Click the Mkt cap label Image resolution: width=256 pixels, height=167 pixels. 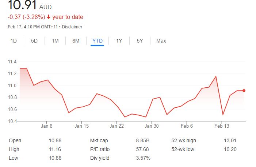click(x=99, y=140)
